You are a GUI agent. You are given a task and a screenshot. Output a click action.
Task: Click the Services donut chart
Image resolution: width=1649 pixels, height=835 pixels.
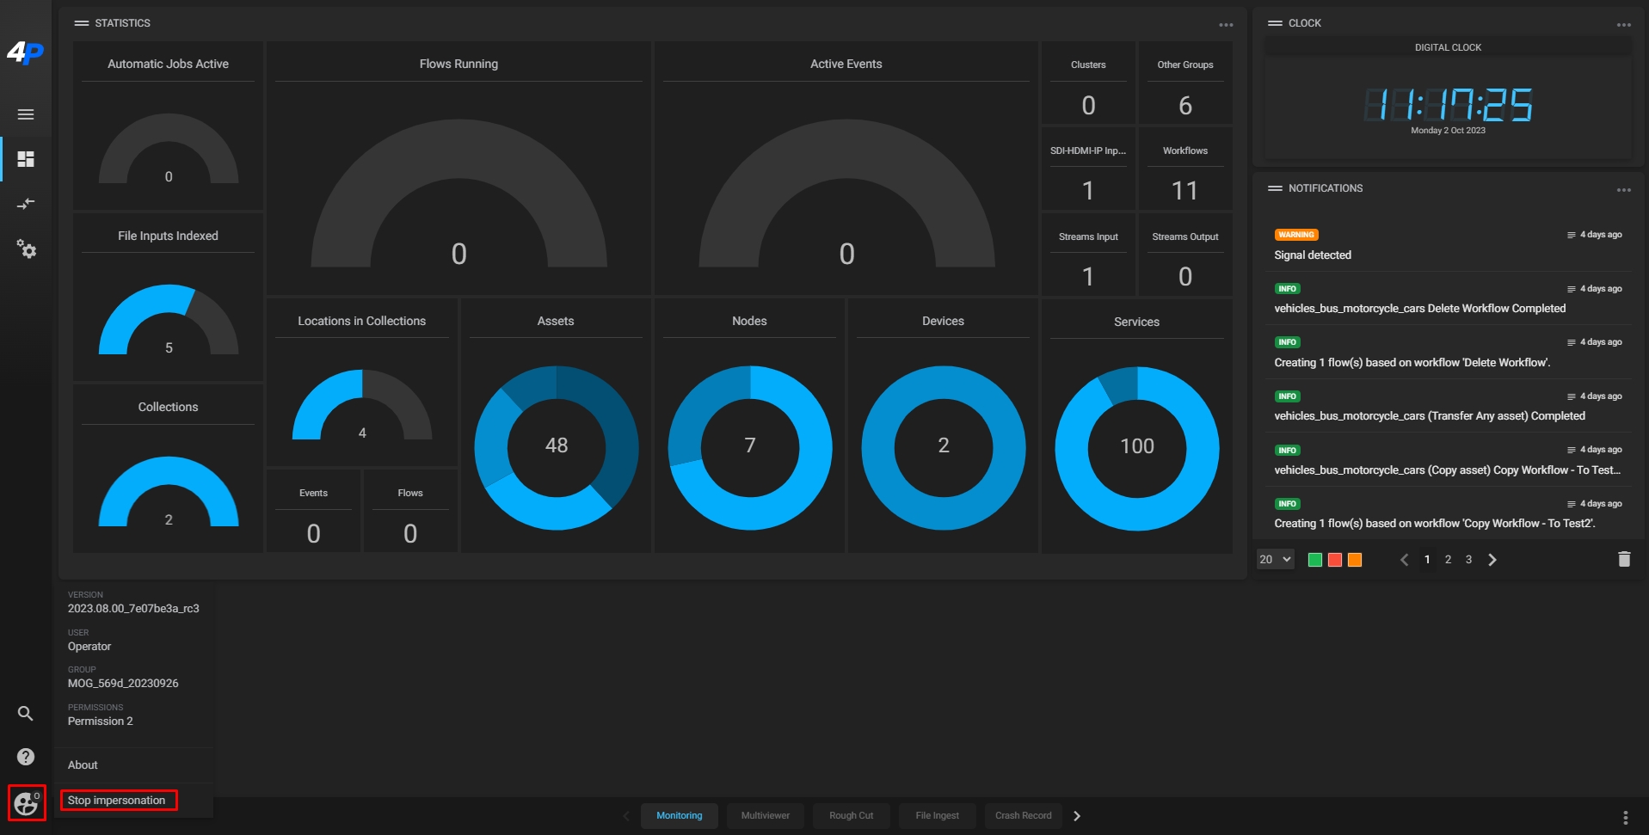click(1137, 448)
